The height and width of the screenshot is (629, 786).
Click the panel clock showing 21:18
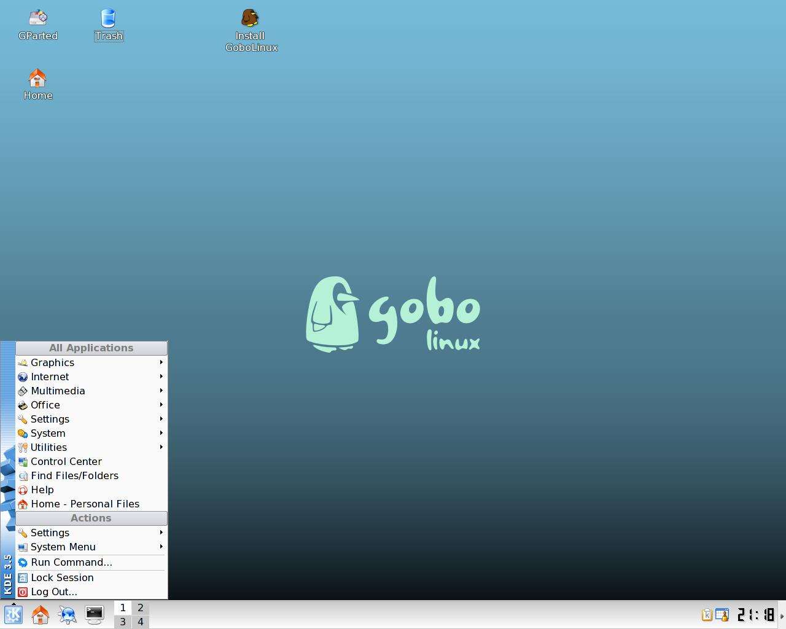click(x=755, y=614)
